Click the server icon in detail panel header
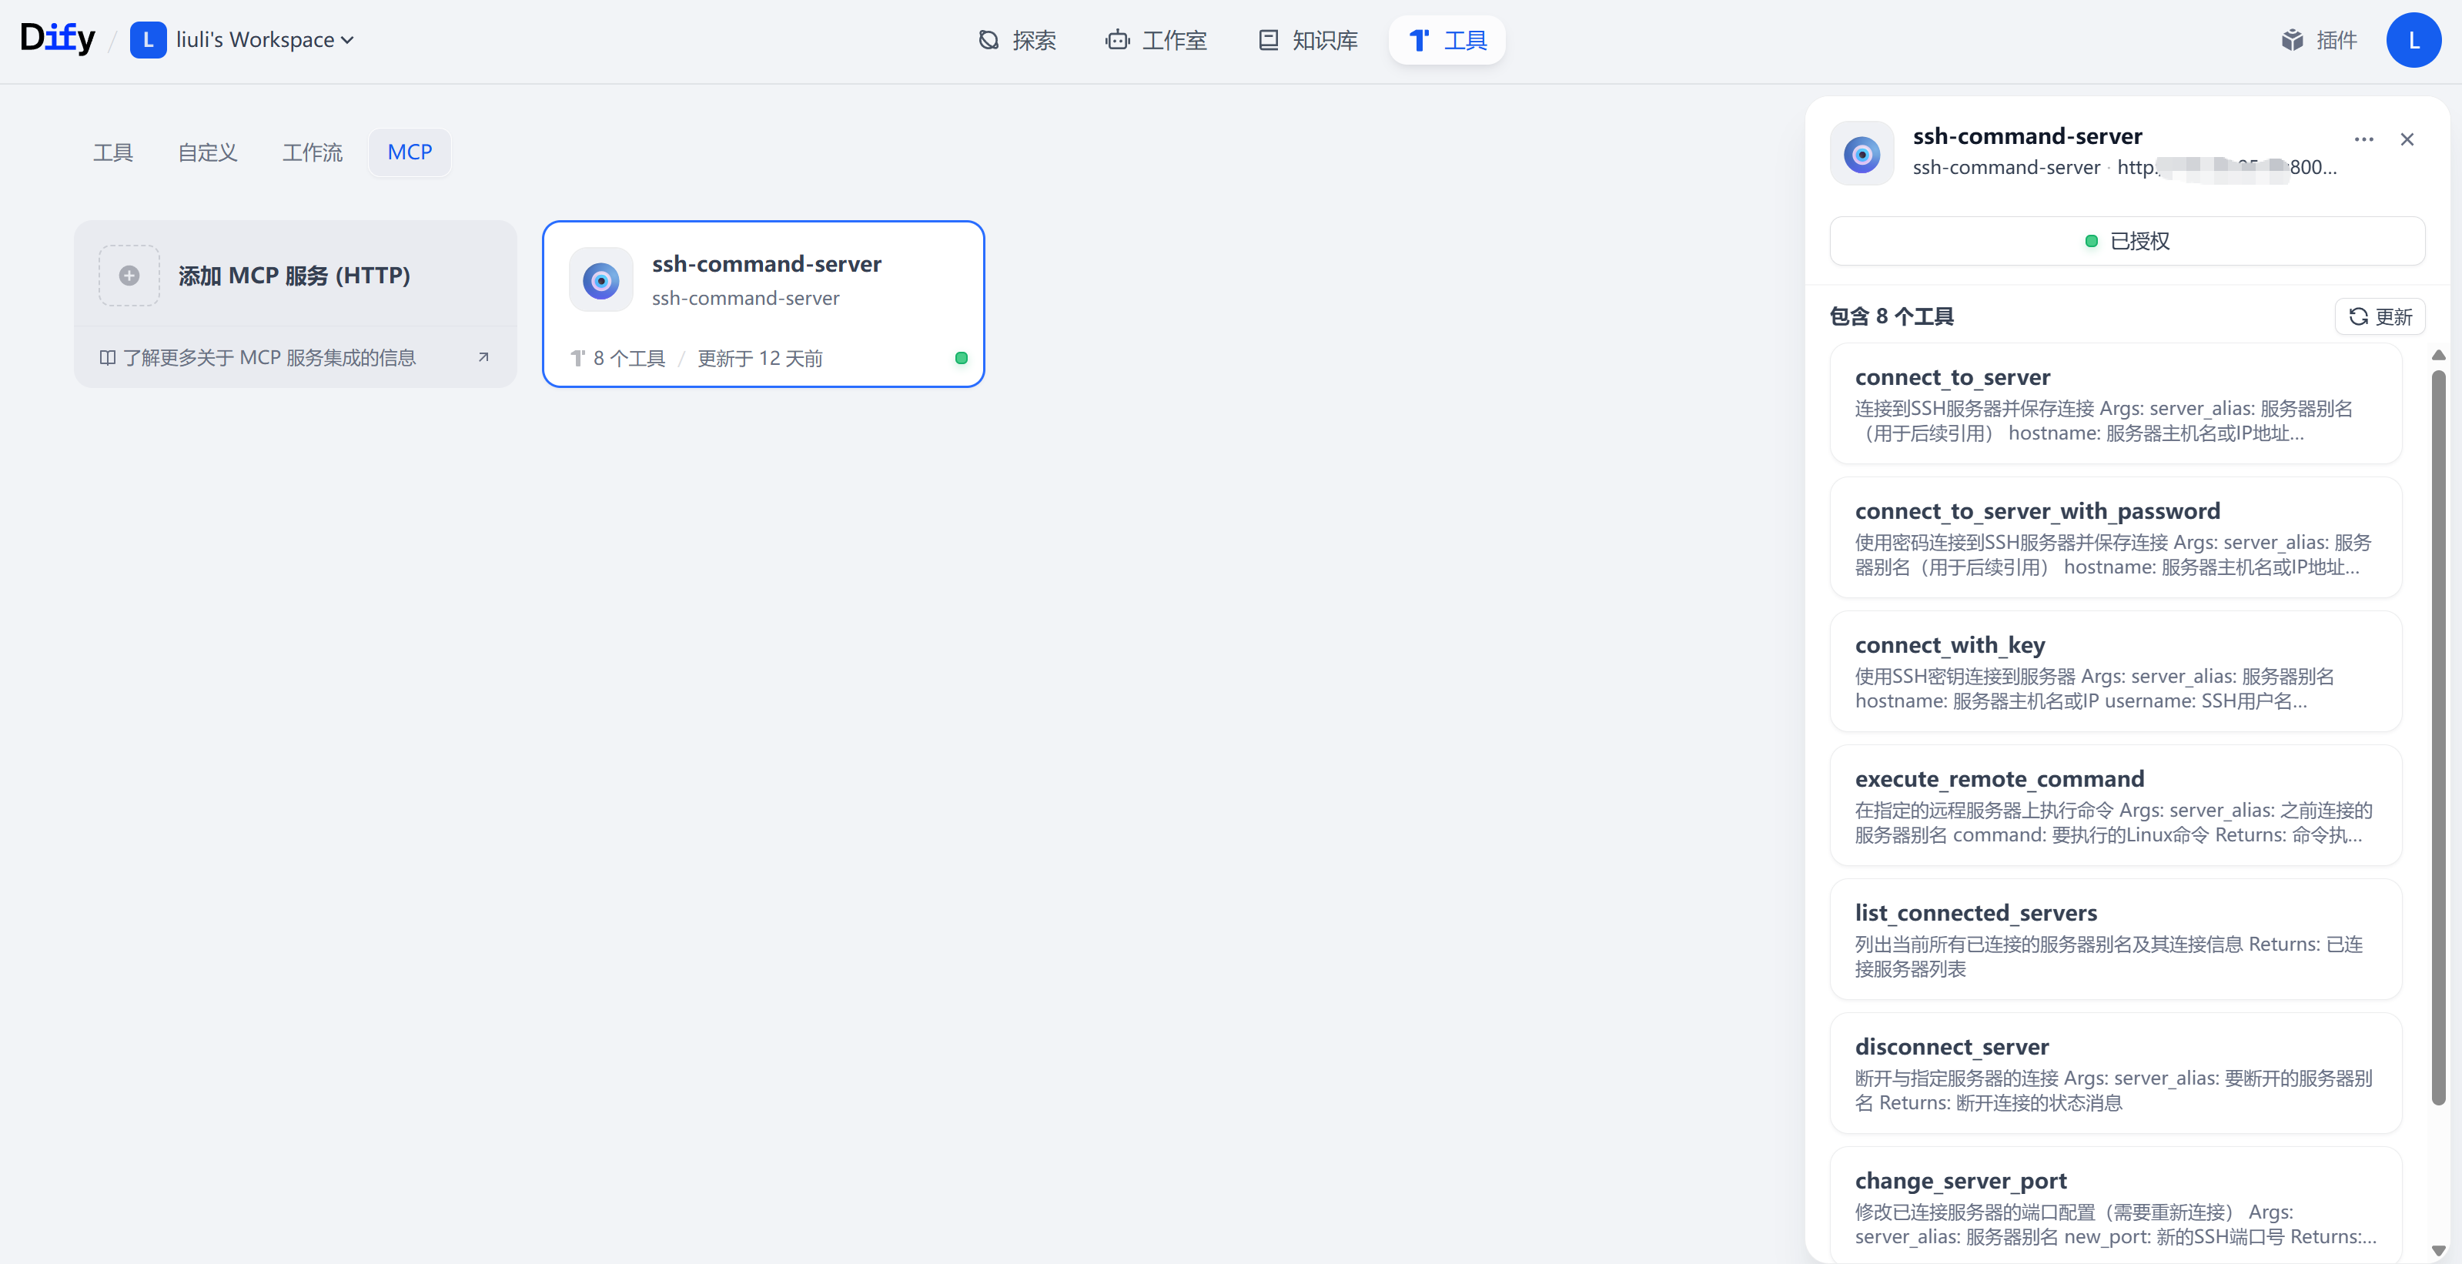The image size is (2462, 1264). tap(1862, 153)
